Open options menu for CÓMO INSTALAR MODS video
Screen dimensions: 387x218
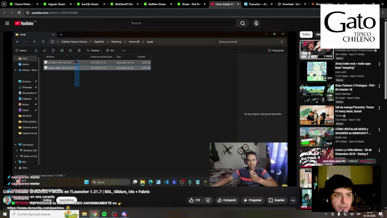tap(379, 130)
